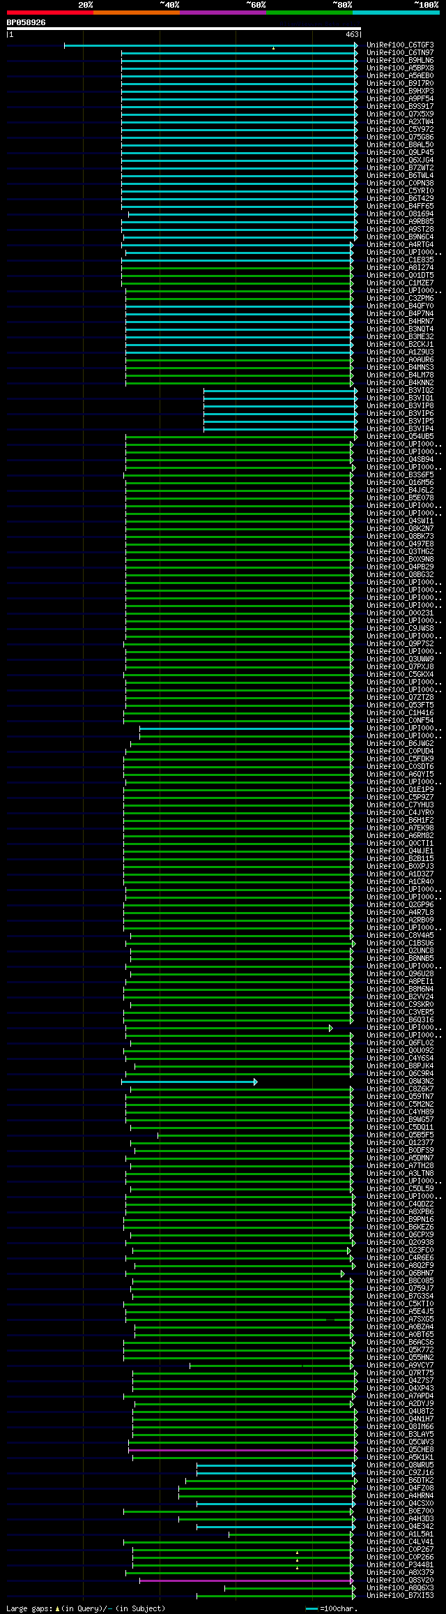Viewport: 446px width, 1614px height.
Task: Click the UniRef100_A1CR40 label
Action: (400, 882)
